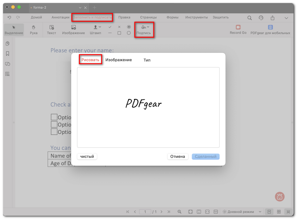Image resolution: width=297 pixels, height=219 pixels.
Task: Click the search magnifier icon
Action: 249,18
